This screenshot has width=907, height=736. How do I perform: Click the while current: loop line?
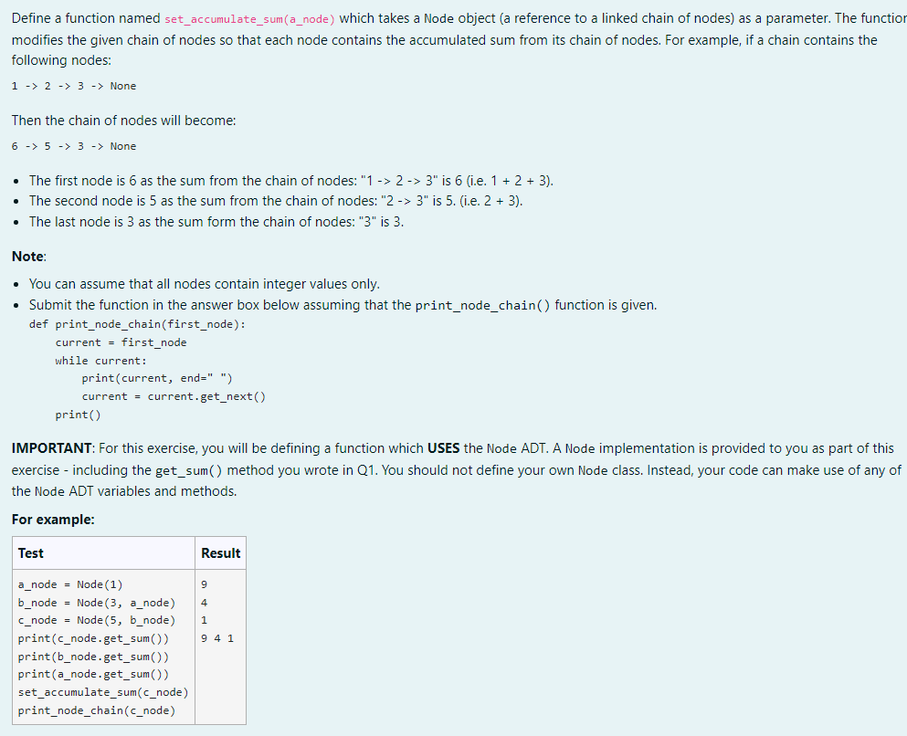point(100,360)
